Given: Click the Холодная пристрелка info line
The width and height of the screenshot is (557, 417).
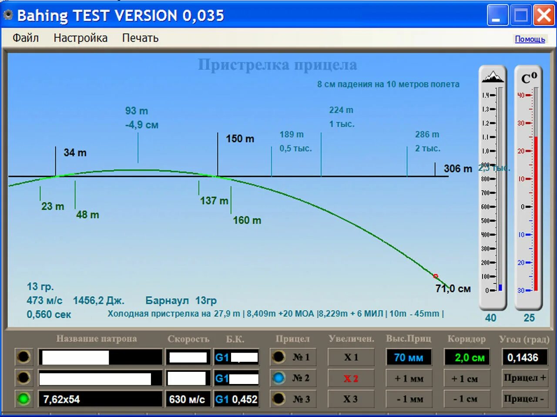Looking at the screenshot, I should click(x=276, y=314).
